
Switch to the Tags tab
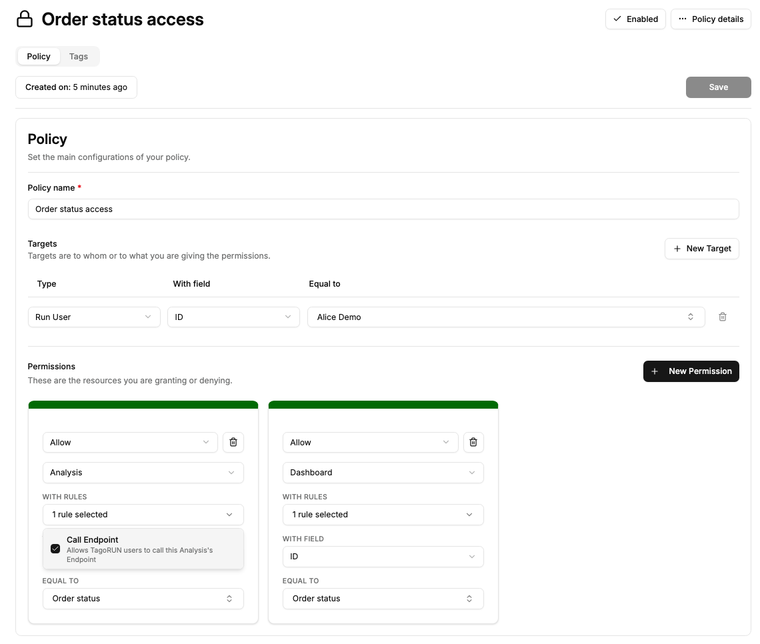79,57
